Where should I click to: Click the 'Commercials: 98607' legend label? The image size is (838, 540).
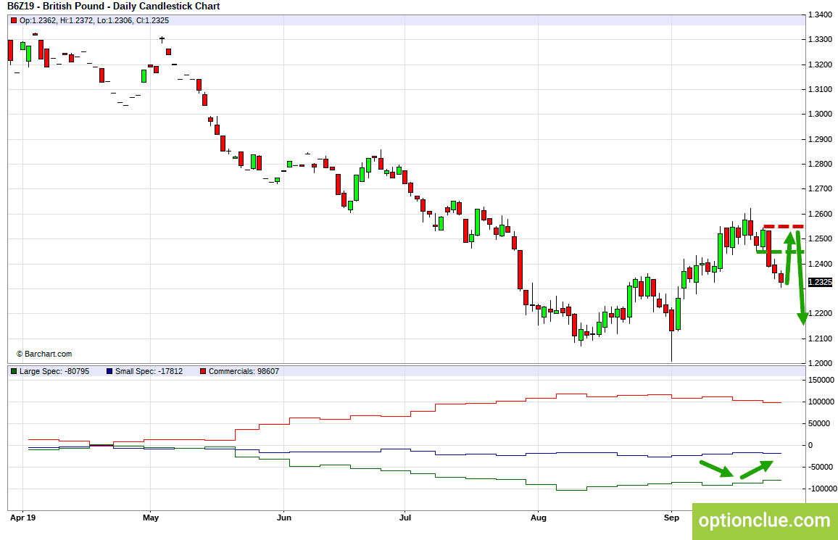click(x=244, y=371)
